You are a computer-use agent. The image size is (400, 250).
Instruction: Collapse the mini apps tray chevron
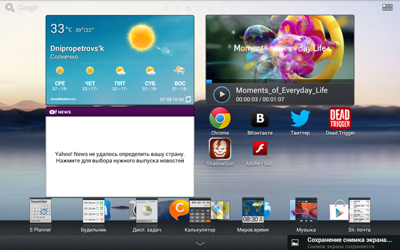[200, 244]
